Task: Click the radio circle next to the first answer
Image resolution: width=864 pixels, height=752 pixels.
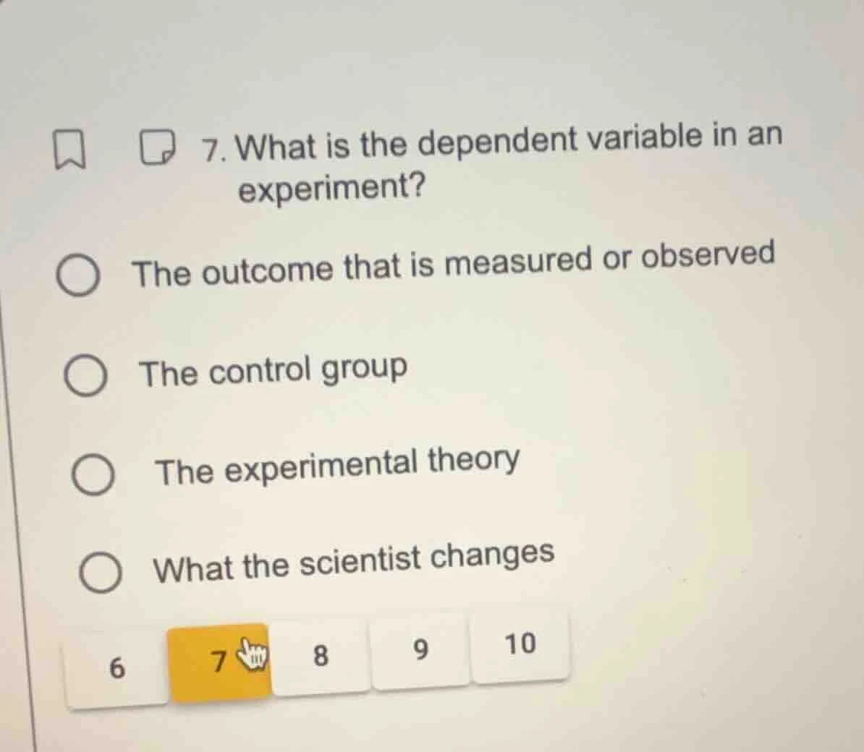Action: [x=80, y=275]
